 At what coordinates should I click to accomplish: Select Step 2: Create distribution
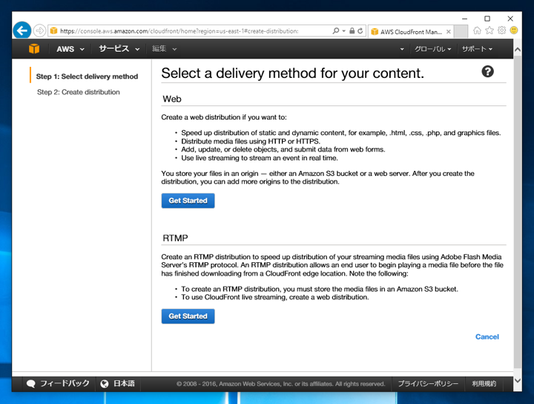pos(79,92)
